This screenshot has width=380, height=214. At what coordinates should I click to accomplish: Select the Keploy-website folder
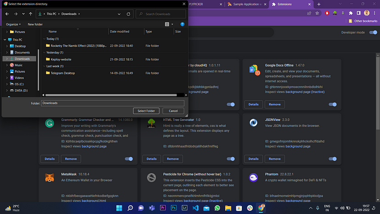click(61, 59)
